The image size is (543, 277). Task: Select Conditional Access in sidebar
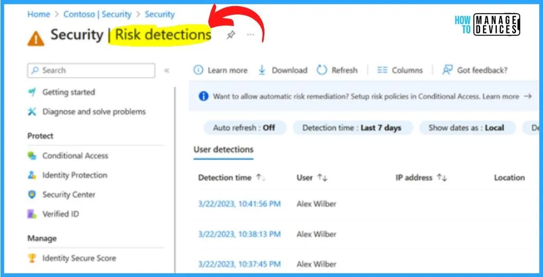pos(75,156)
